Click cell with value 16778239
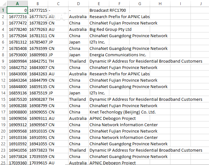Viewport: 209px width, 165px height. coord(38,23)
